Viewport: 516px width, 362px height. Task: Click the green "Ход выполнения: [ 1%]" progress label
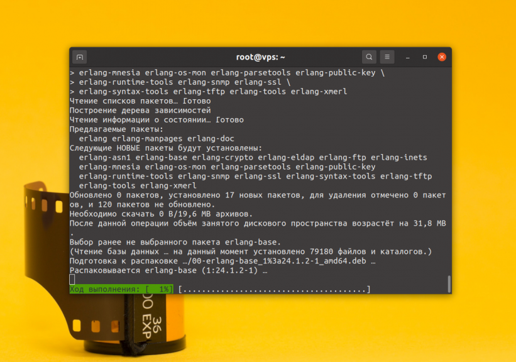click(121, 289)
